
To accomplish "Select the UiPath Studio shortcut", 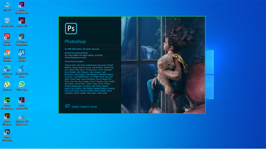I will coord(22,55).
